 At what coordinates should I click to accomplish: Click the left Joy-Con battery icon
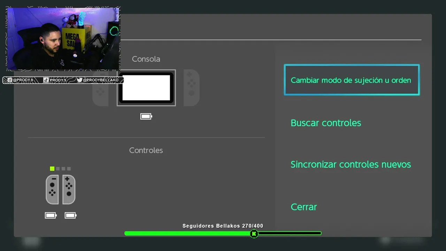tap(51, 215)
